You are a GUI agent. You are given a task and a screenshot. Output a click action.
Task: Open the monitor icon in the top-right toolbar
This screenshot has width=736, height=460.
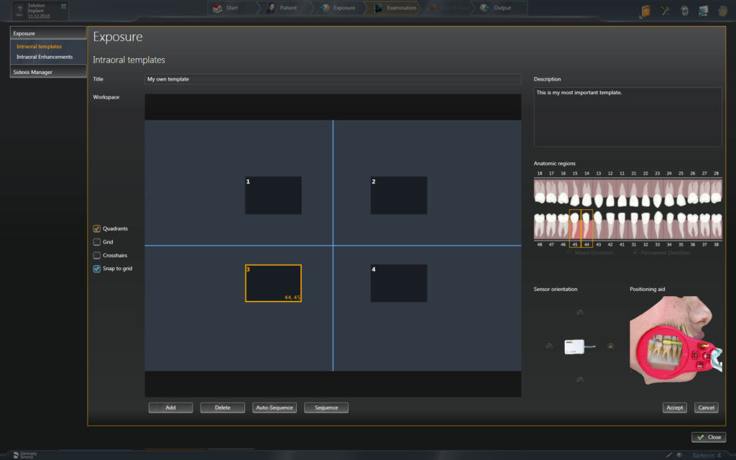click(702, 9)
